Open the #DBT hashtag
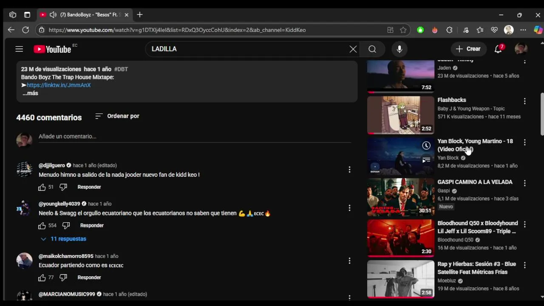The height and width of the screenshot is (306, 544). (121, 69)
